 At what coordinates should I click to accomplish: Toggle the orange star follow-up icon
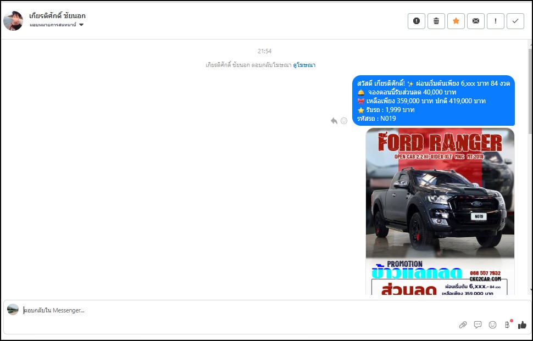pos(456,21)
